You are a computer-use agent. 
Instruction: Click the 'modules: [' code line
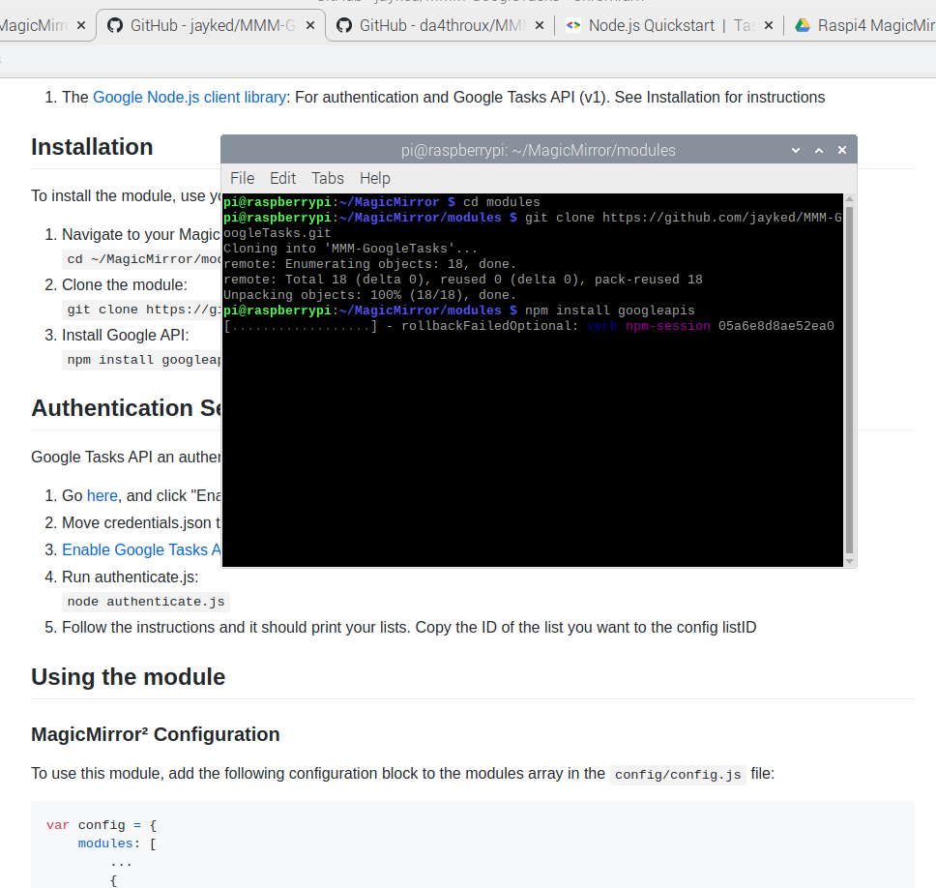117,844
